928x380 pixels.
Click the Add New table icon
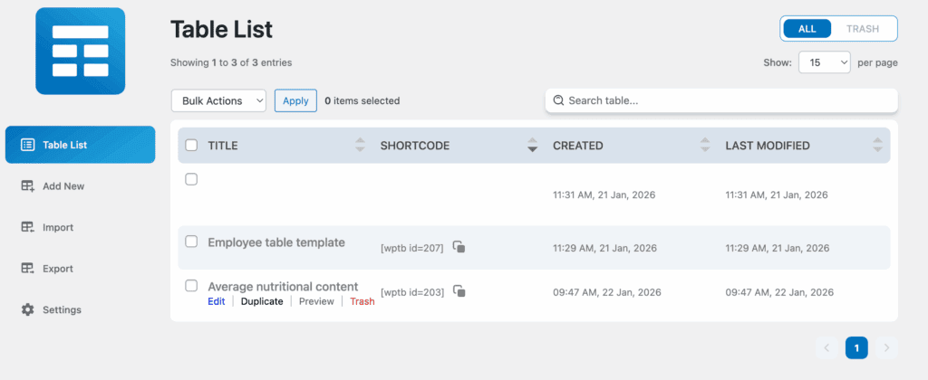(28, 186)
